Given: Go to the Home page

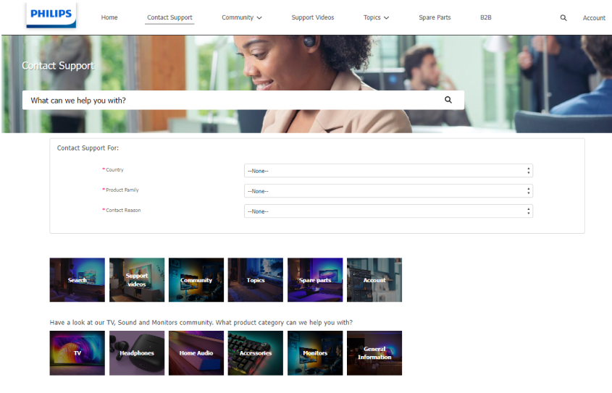Looking at the screenshot, I should [109, 17].
